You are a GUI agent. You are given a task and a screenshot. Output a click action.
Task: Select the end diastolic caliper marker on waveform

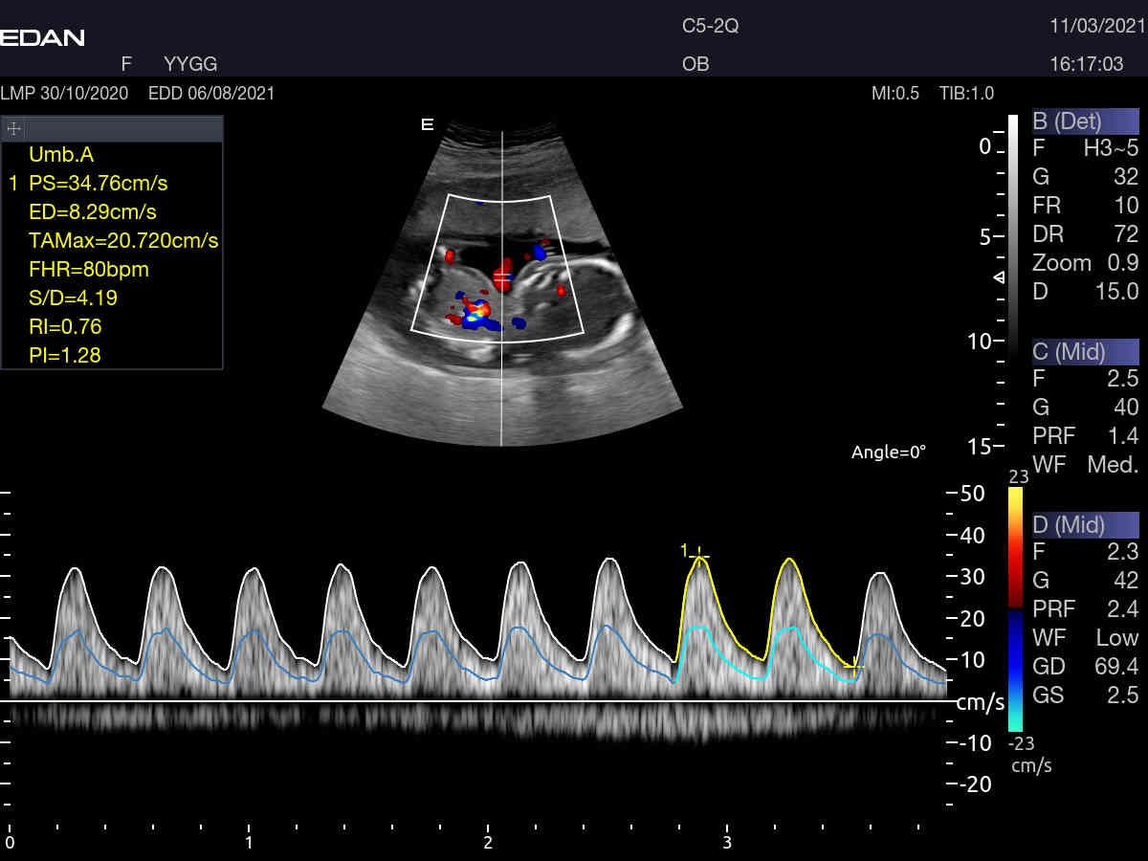click(854, 665)
